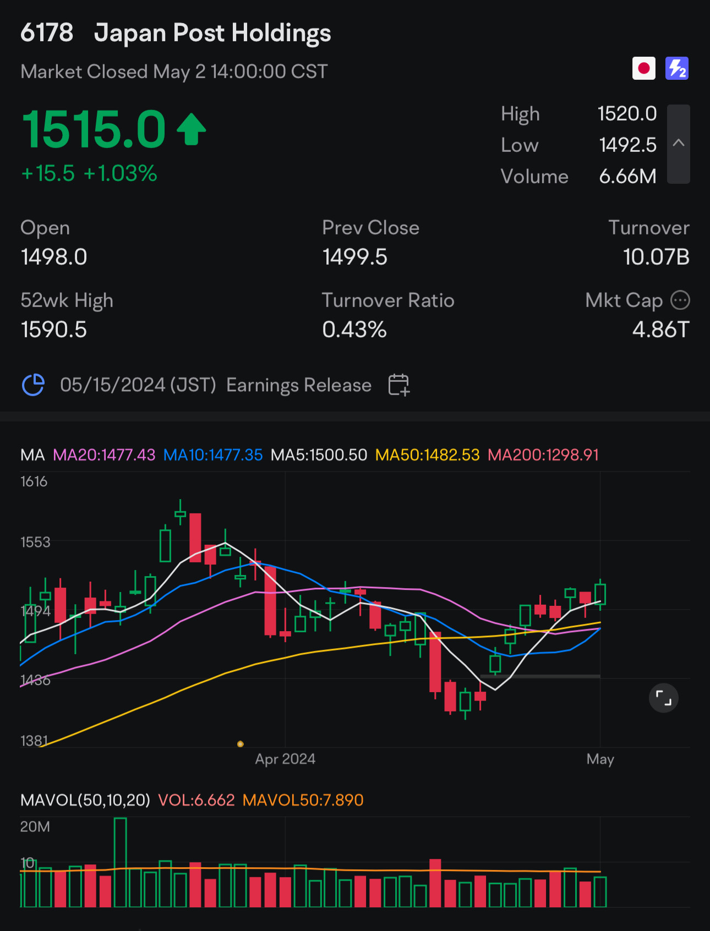Open MAVOL(50,10,20) indicator settings
This screenshot has width=710, height=931.
[x=85, y=800]
